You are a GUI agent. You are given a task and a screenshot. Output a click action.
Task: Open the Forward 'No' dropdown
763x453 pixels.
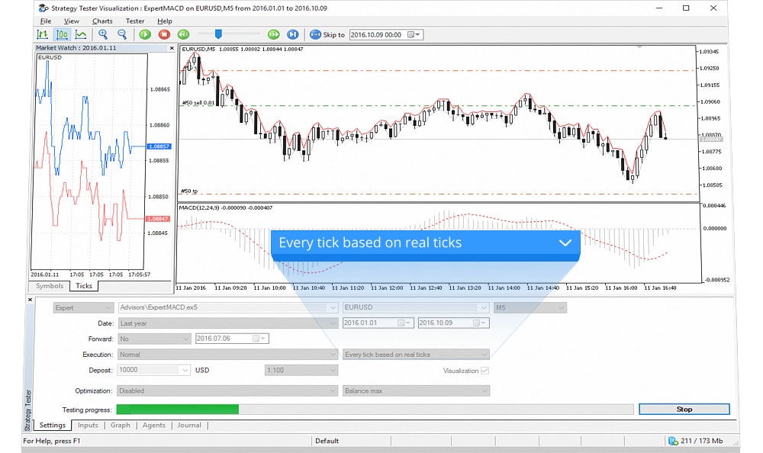(154, 339)
